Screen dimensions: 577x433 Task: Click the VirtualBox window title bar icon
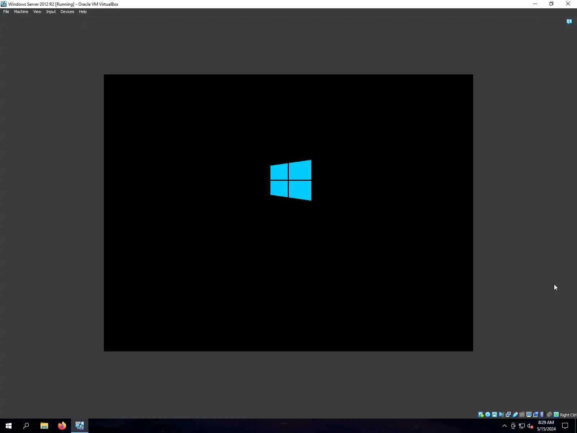[x=4, y=4]
